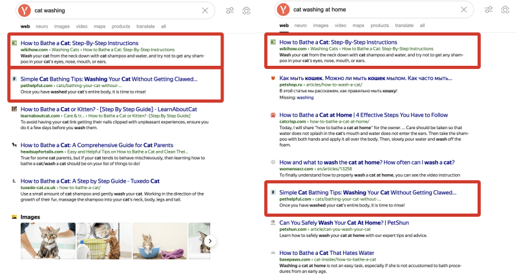Click right 'cat washing at home' search input
The height and width of the screenshot is (280, 517).
[x=374, y=10]
